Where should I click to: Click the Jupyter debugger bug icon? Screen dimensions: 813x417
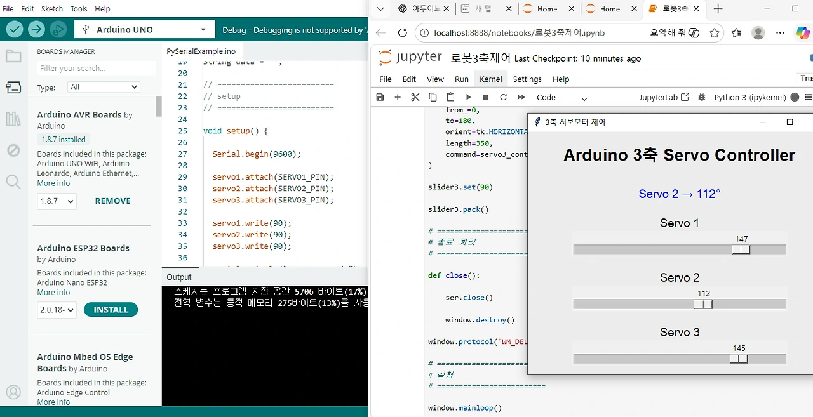click(702, 97)
